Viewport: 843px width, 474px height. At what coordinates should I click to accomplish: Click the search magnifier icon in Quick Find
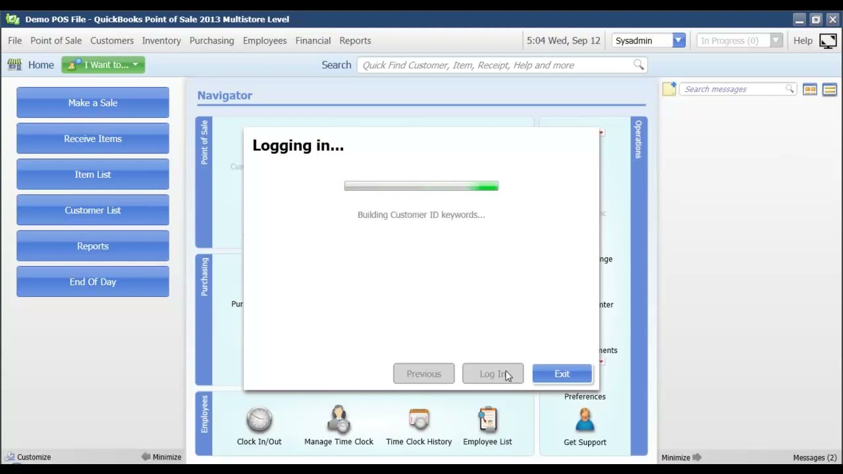[x=639, y=65]
